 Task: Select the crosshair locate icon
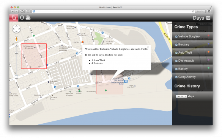[x=22, y=18]
